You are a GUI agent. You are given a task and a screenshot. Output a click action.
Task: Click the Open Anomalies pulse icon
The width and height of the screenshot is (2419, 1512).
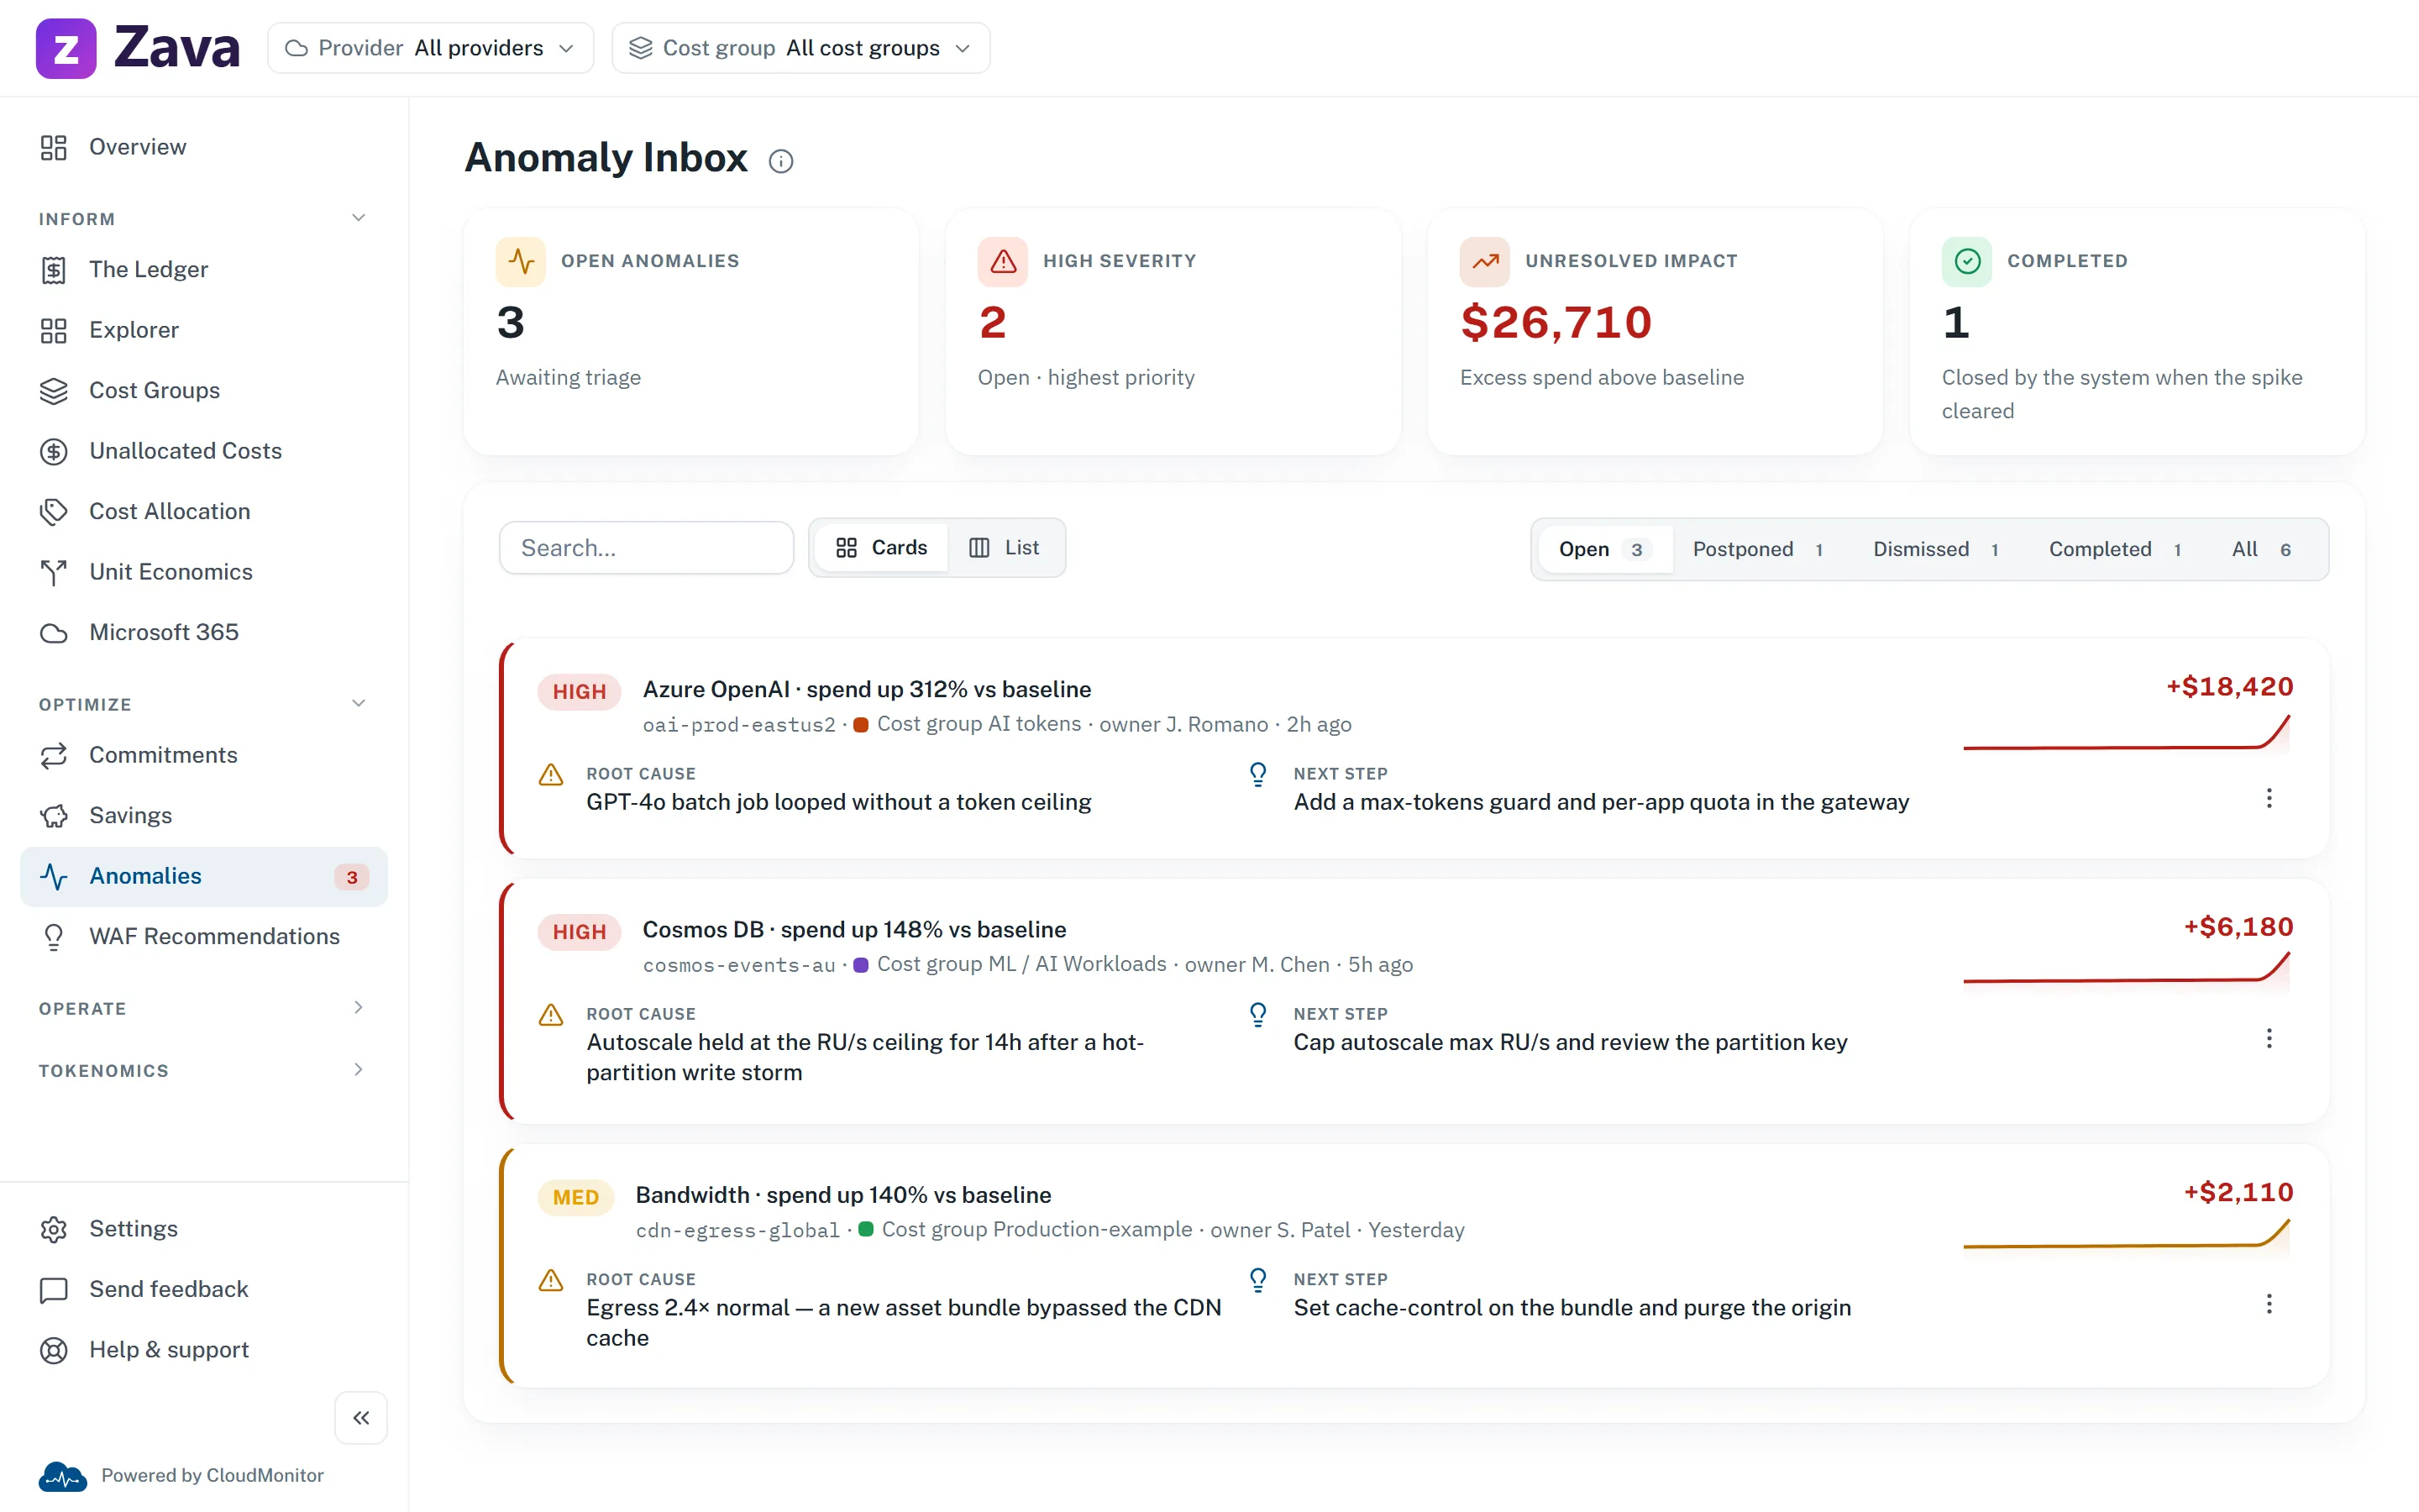click(x=521, y=261)
